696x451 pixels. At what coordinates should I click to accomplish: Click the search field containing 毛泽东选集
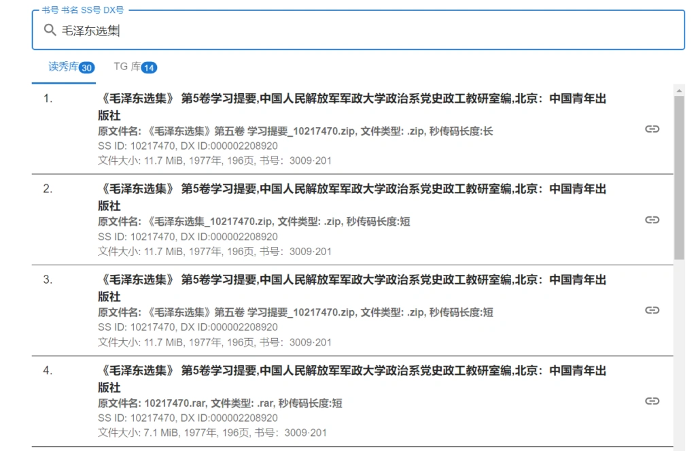[358, 30]
